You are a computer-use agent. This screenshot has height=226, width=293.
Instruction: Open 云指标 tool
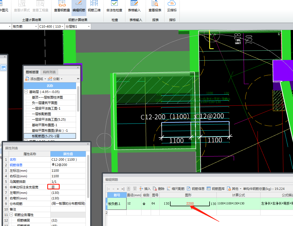[x=172, y=7]
